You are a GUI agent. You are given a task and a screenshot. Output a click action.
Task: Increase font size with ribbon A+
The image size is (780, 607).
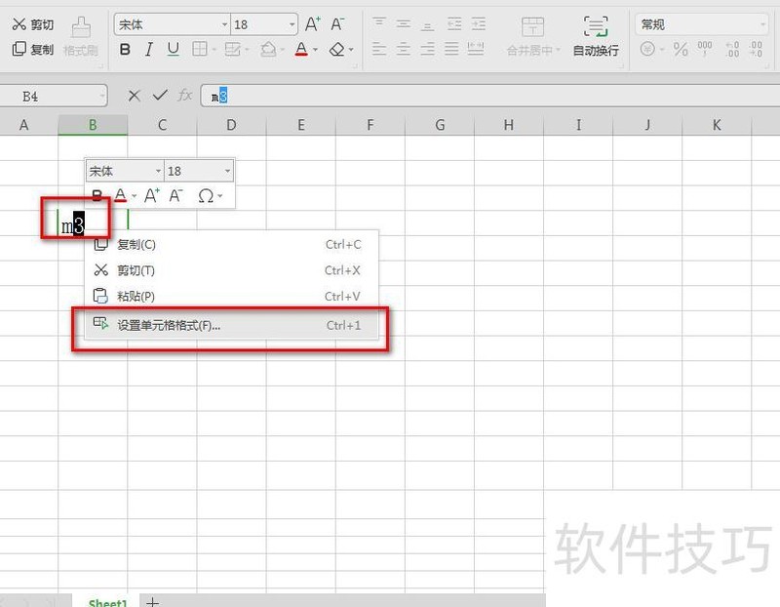coord(313,23)
